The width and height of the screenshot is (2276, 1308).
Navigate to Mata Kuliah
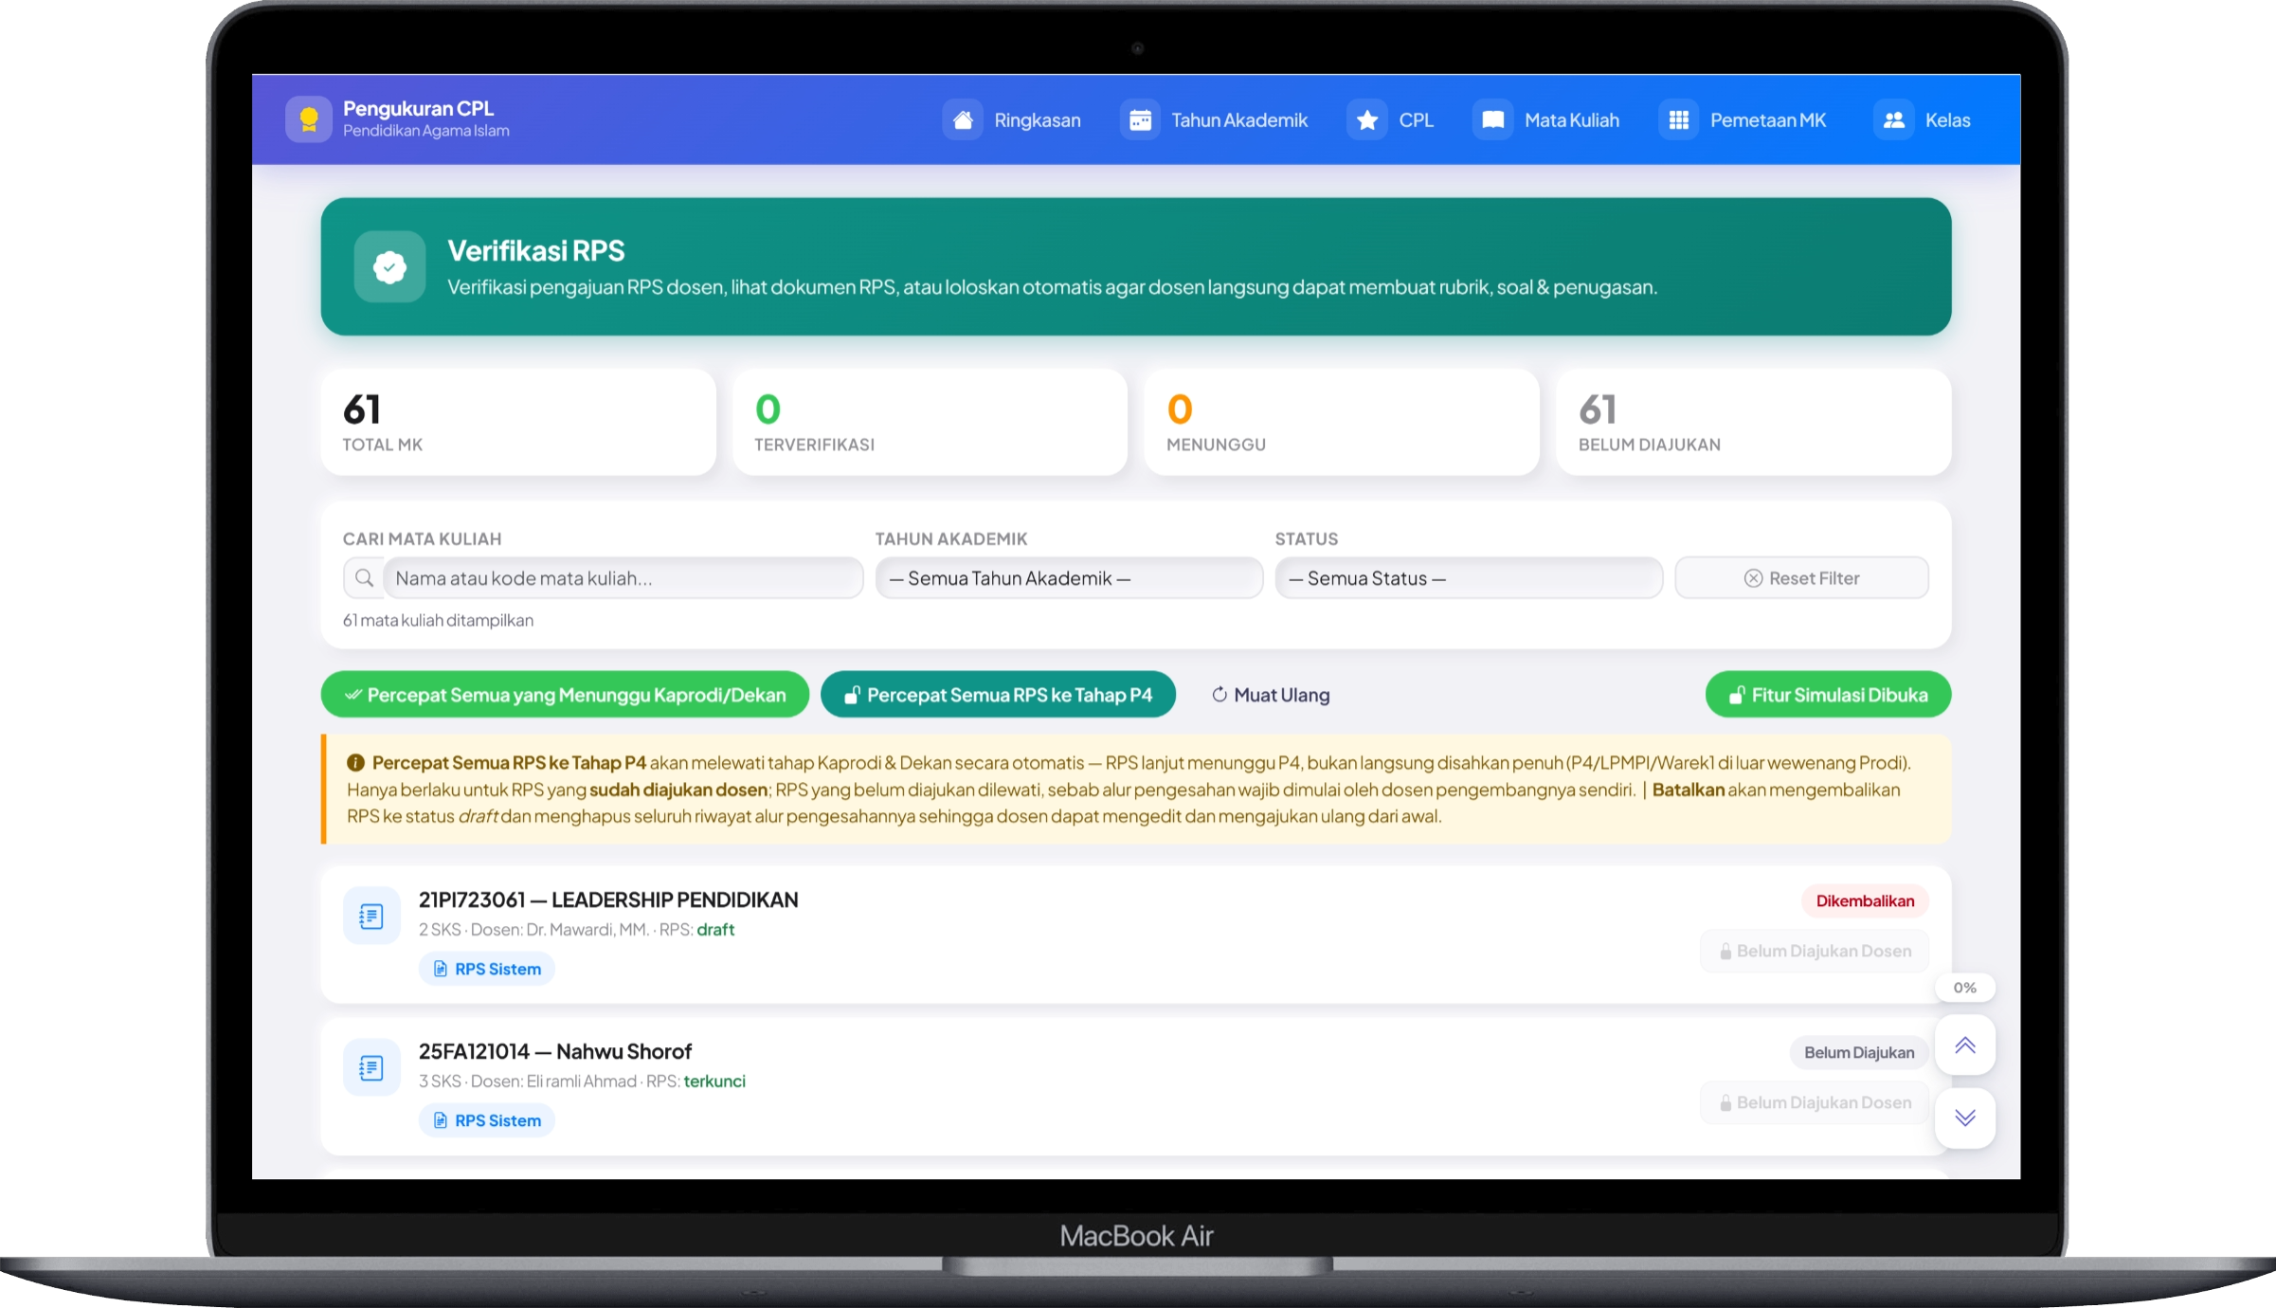(1546, 120)
